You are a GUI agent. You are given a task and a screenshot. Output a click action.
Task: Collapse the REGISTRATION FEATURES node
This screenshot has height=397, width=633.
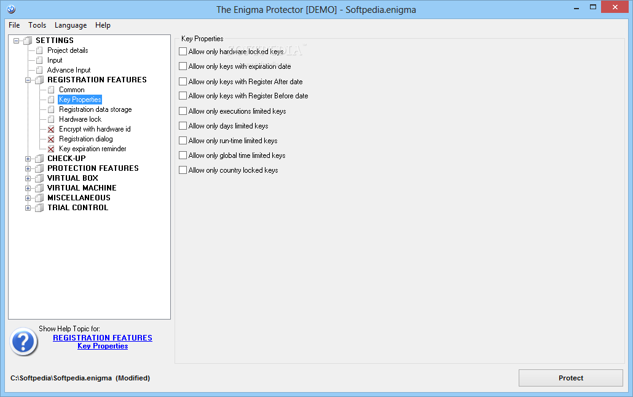[x=28, y=81]
